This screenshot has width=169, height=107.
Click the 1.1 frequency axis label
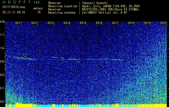point(2,35)
